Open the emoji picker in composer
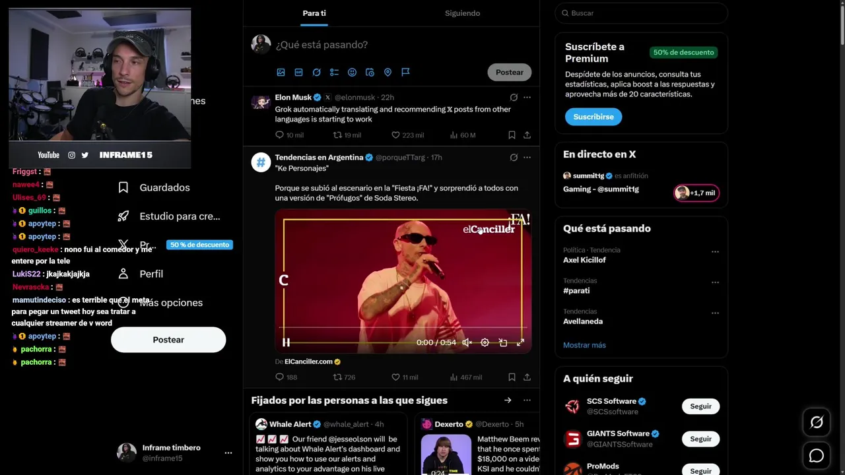The image size is (845, 475). click(352, 72)
